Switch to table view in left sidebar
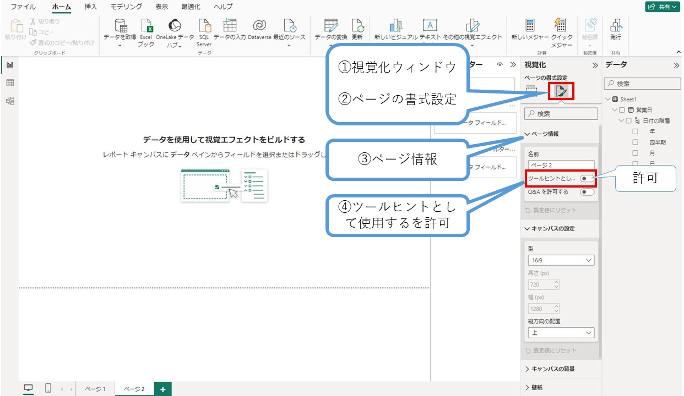This screenshot has height=396, width=684. coord(10,83)
